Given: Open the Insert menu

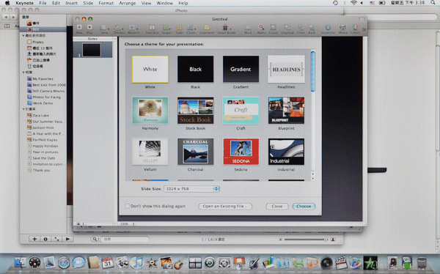Looking at the screenshot, I should click(72, 3).
